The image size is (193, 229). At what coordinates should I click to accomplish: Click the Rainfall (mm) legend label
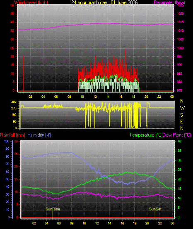pyautogui.click(x=12, y=135)
